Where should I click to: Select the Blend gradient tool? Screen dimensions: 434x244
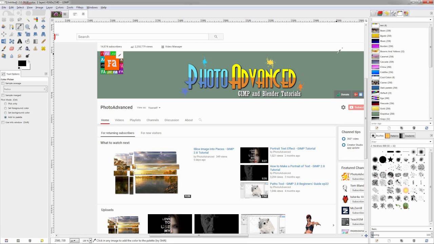(x=35, y=41)
